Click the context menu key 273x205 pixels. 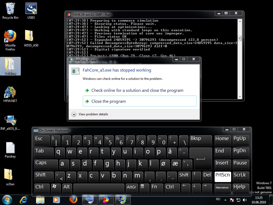click(144, 189)
